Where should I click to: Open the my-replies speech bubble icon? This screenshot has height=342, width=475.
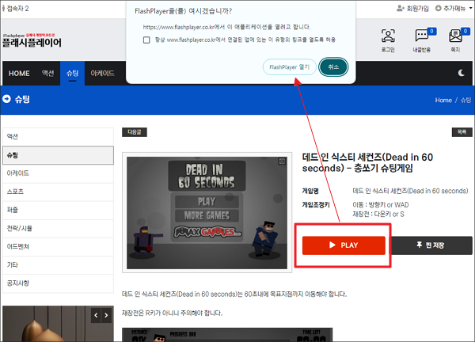pos(421,36)
